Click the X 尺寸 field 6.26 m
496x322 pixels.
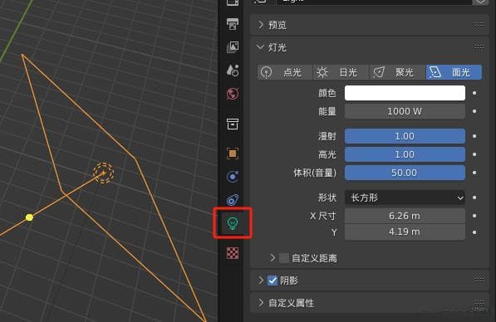click(x=405, y=216)
